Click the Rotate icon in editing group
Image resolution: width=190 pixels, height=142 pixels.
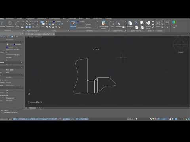[x=30, y=21]
